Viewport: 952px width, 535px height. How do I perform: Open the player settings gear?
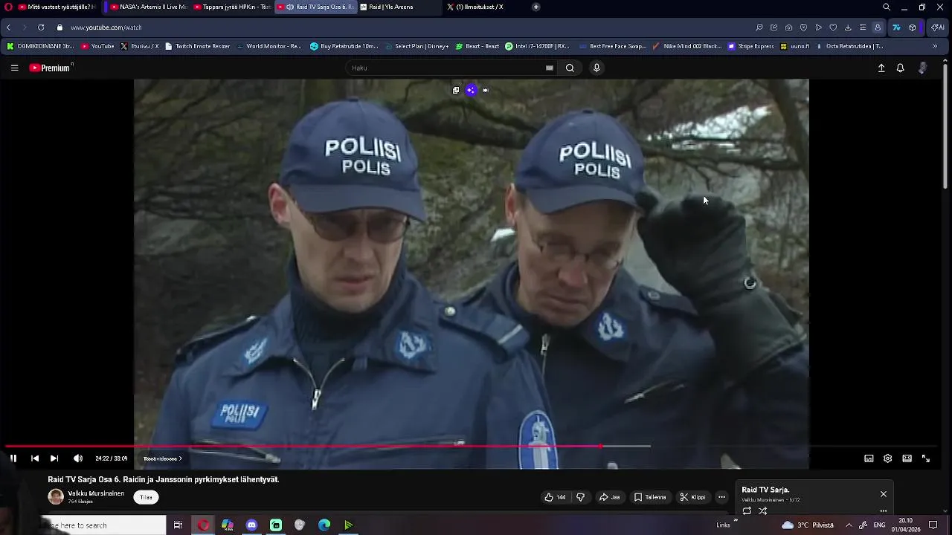click(x=887, y=458)
